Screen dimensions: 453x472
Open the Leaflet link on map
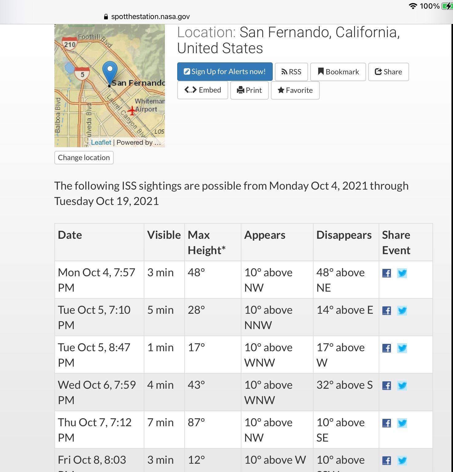(101, 143)
